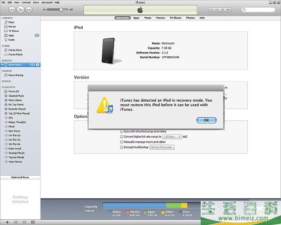Switch to list view button
The height and width of the screenshot is (225, 281).
point(212,10)
